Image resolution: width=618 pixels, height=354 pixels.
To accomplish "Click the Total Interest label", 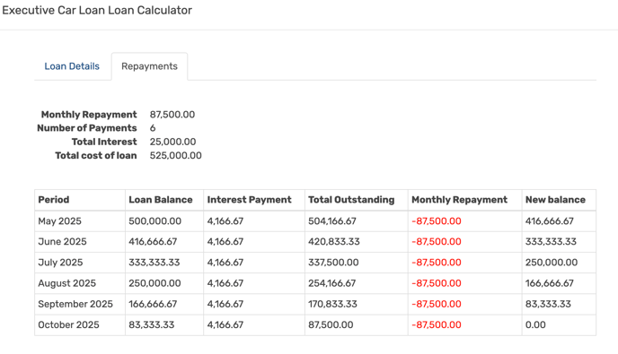I will pos(104,142).
